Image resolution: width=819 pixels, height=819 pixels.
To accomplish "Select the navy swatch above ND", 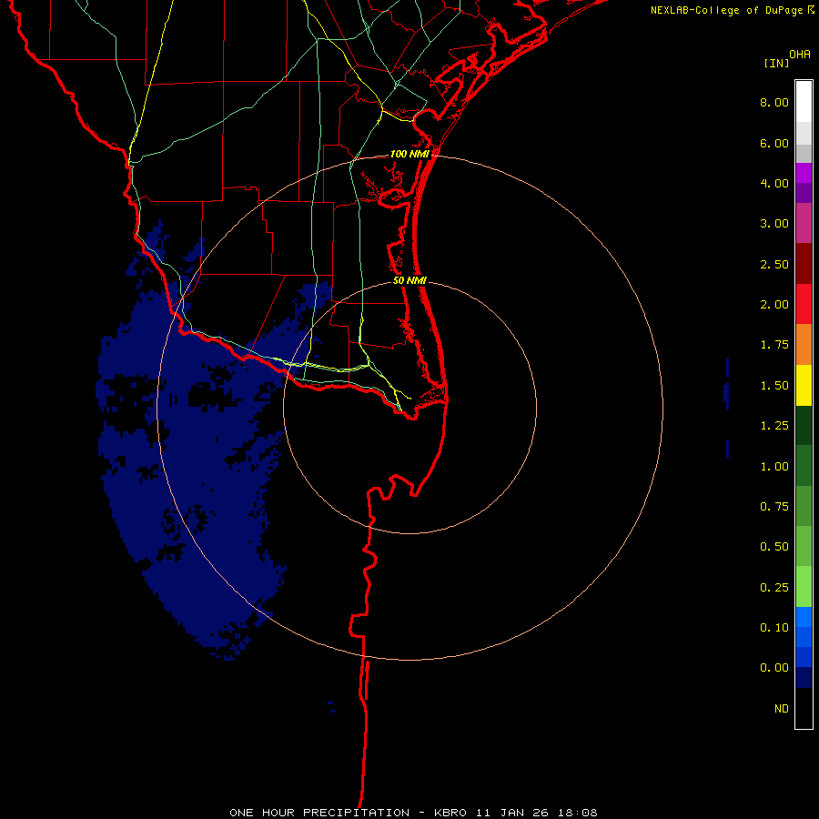I will click(804, 678).
